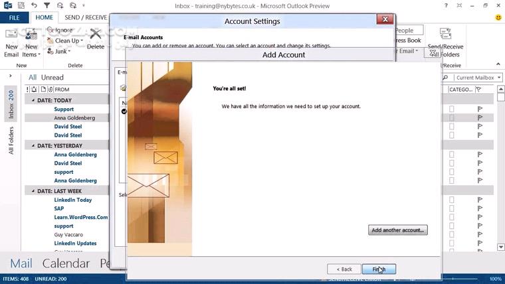
Task: Click the message list scrollbar down arrow
Action: (x=500, y=247)
